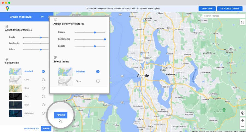The height and width of the screenshot is (132, 246).
Task: Click the "Kirkland" label on the map
Action: click(x=169, y=54)
